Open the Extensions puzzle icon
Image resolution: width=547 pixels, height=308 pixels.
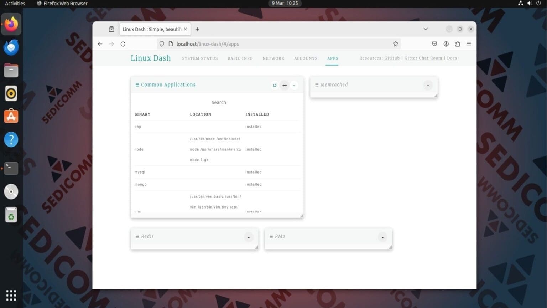pyautogui.click(x=457, y=44)
